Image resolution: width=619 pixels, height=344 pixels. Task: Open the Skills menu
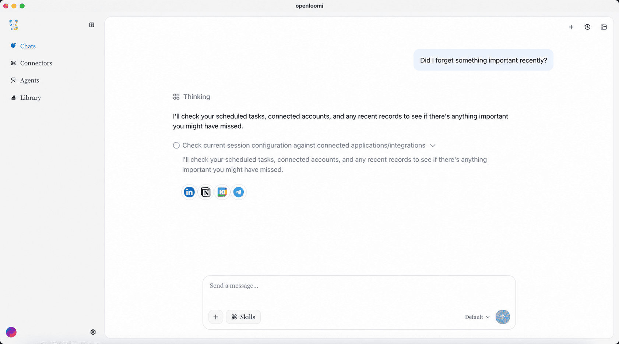243,317
